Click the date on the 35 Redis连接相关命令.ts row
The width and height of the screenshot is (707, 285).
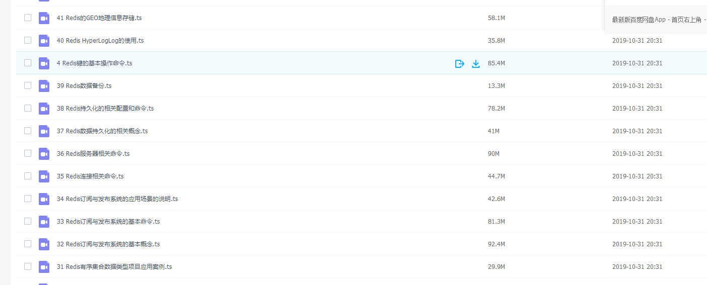point(637,176)
